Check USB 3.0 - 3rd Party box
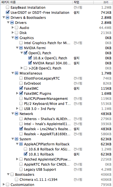 21,109
